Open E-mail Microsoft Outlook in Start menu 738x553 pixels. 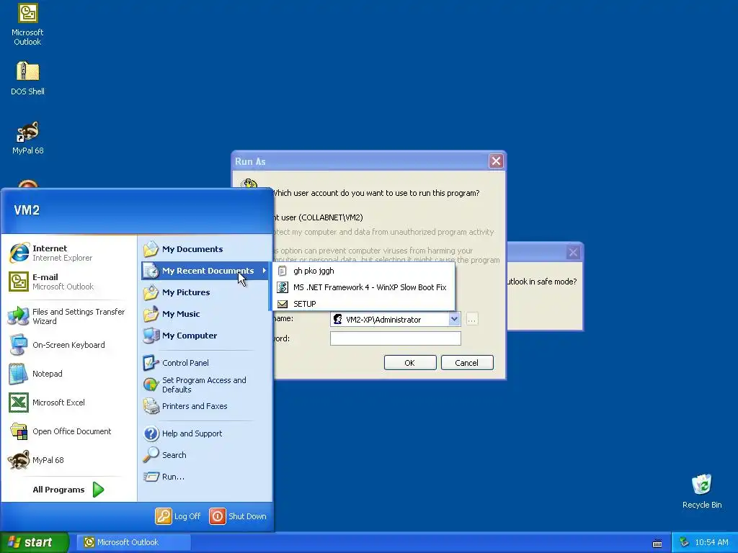tap(68, 282)
